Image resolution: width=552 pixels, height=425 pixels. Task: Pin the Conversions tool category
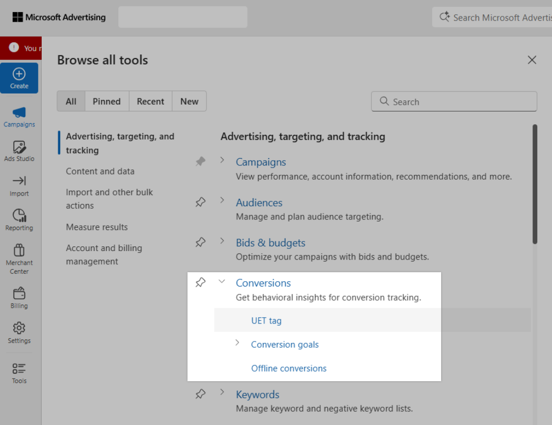200,283
